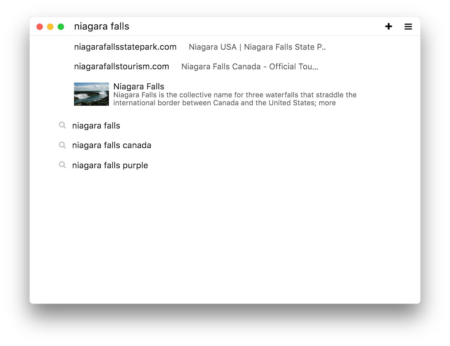
Task: Select 'Niagara USA | Niagara Falls State P..' title
Action: point(257,47)
